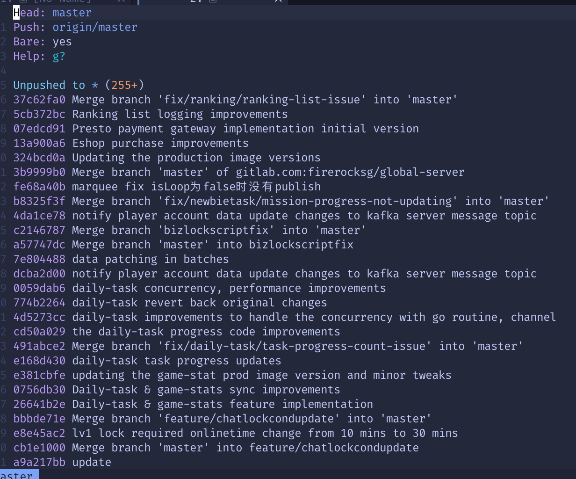Screen dimensions: 576x479
Task: Click the 'origin/master' push target
Action: coord(94,27)
